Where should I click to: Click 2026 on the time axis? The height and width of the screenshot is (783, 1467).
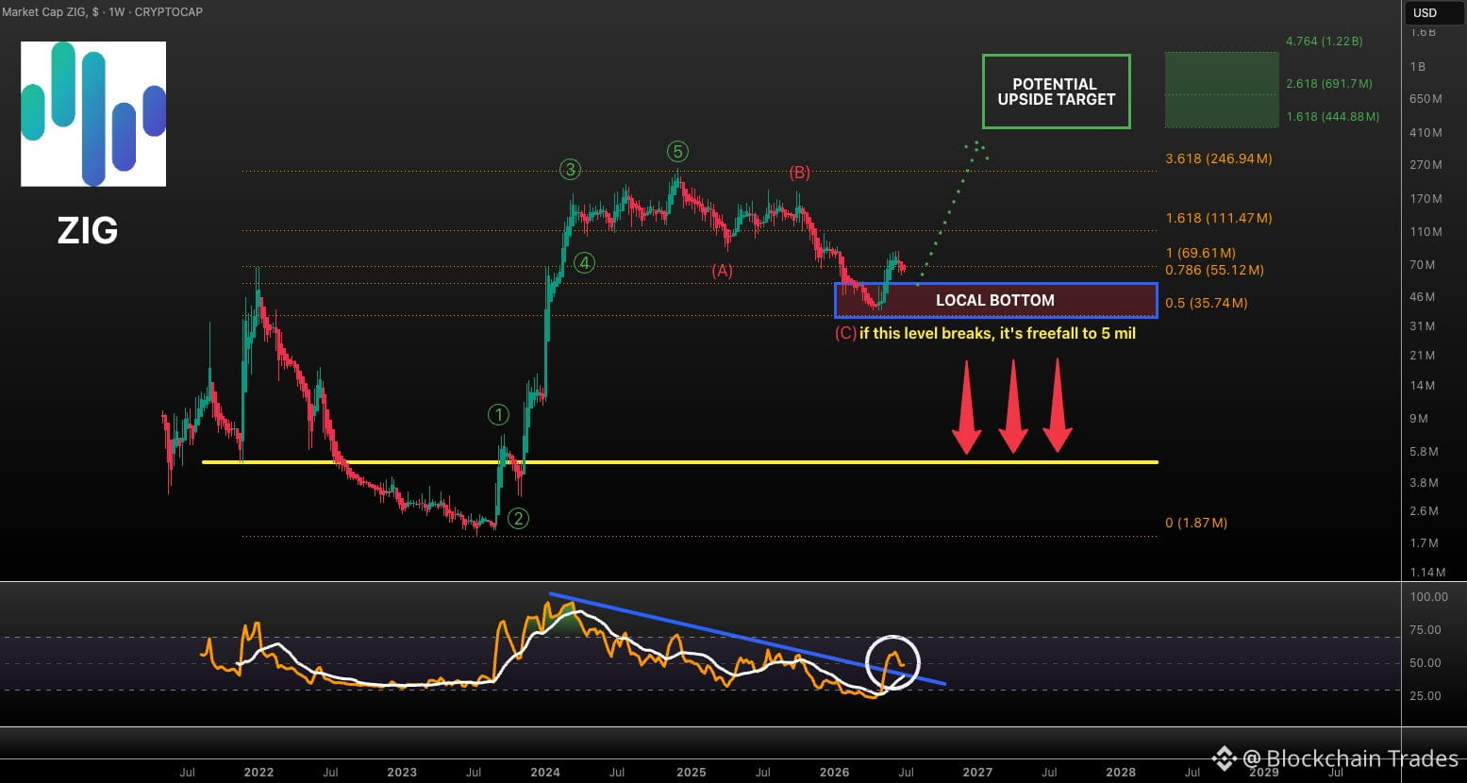tap(835, 772)
